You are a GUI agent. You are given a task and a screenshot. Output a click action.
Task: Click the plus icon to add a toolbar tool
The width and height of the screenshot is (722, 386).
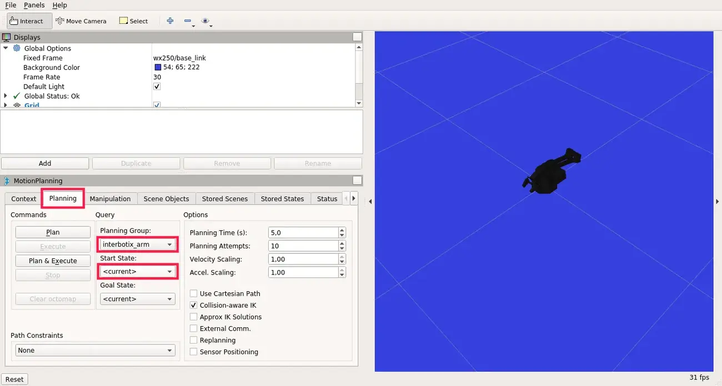pyautogui.click(x=169, y=21)
